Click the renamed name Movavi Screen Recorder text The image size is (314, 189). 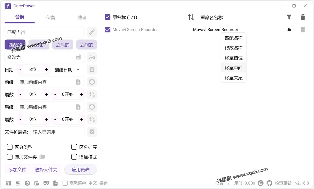tap(216, 30)
